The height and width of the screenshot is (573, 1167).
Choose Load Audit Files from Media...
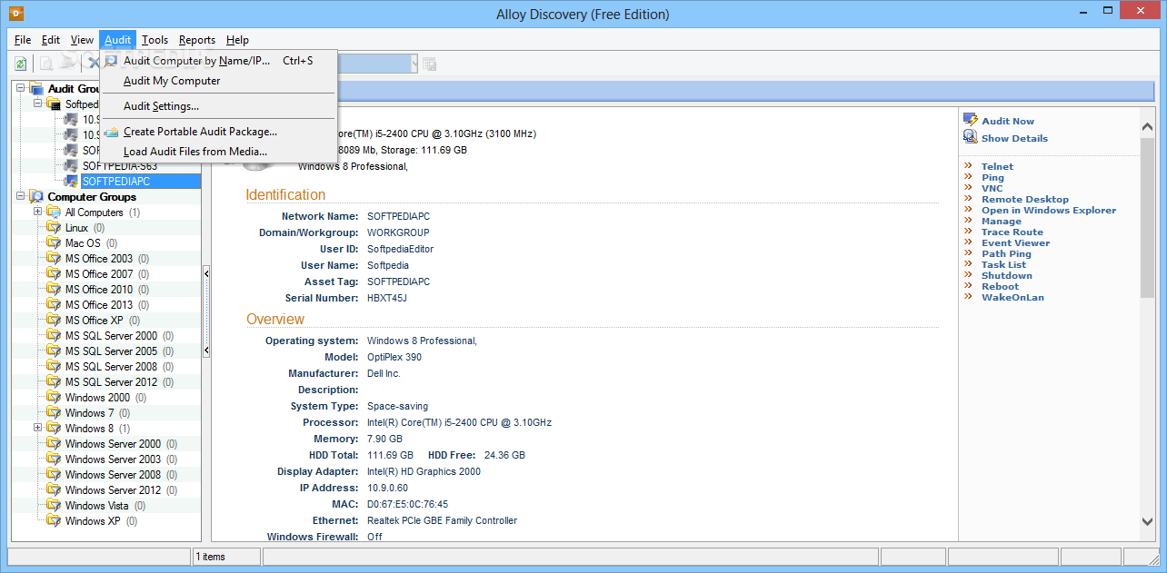219,152
